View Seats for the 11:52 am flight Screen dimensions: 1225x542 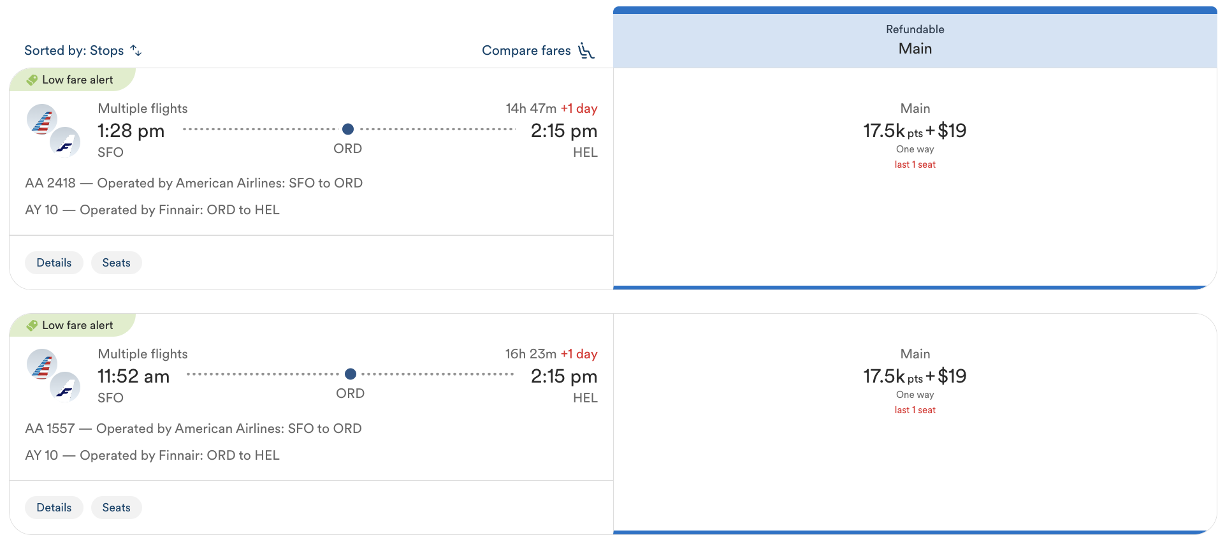[116, 508]
